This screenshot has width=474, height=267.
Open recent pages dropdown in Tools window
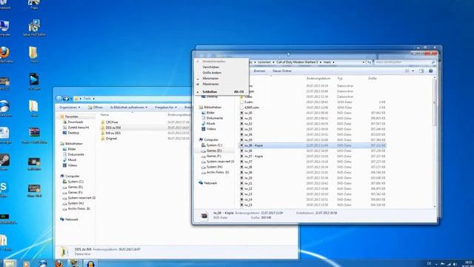pos(71,99)
